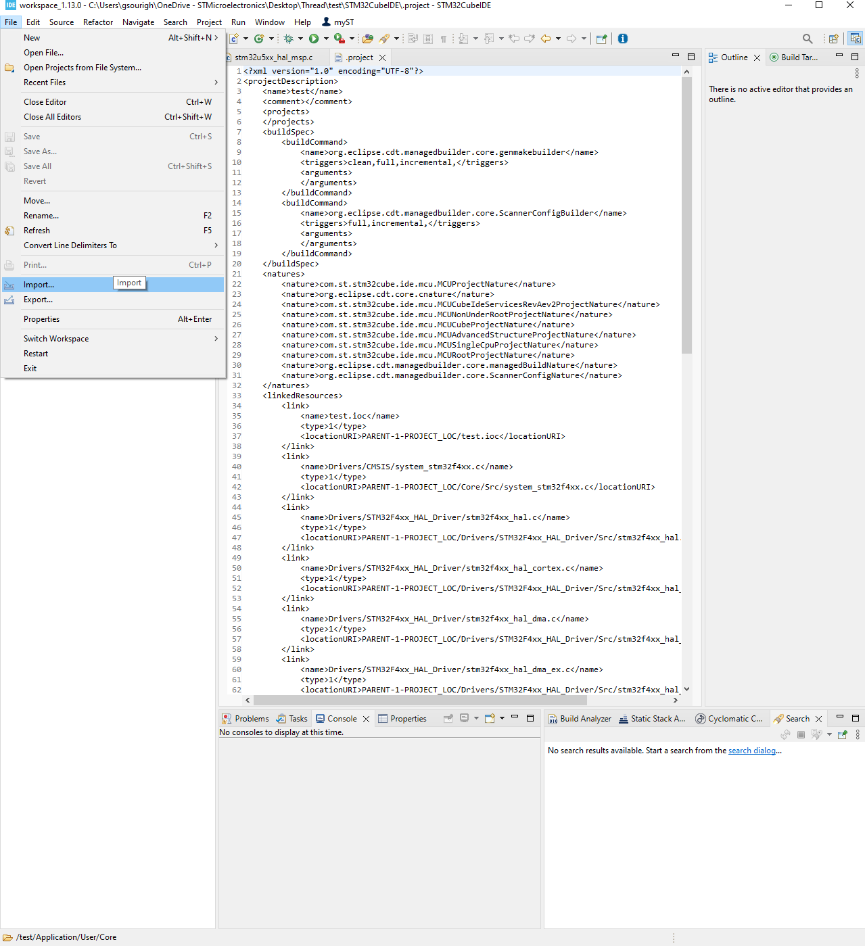Expand the Recent Files submenu
865x946 pixels.
[44, 82]
